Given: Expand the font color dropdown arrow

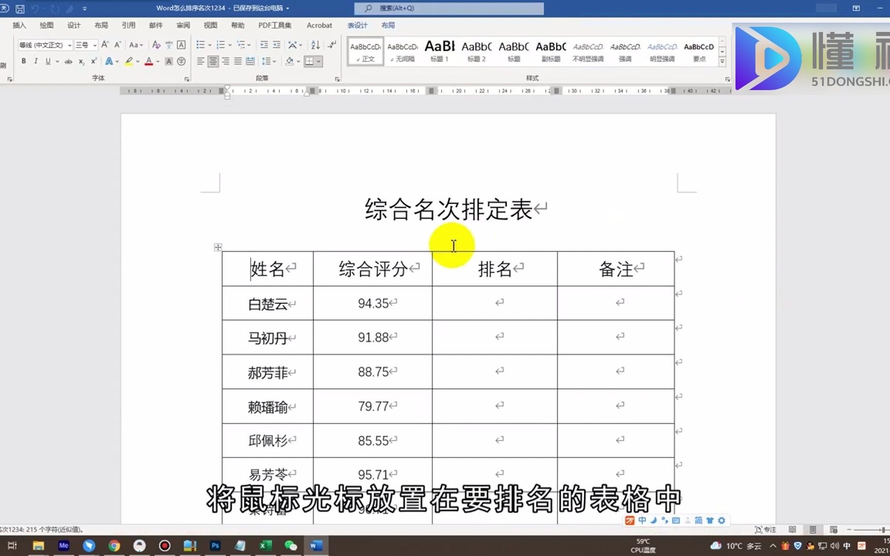Looking at the screenshot, I should 158,61.
